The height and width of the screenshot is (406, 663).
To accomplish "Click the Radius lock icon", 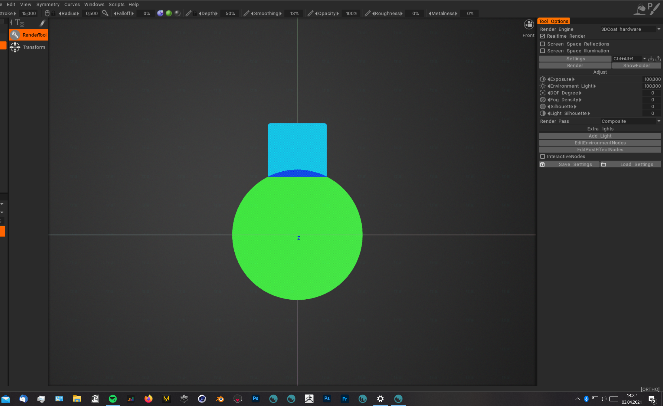I will pyautogui.click(x=54, y=14).
